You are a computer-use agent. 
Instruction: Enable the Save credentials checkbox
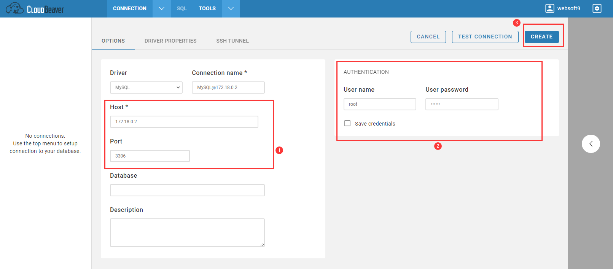click(x=347, y=123)
